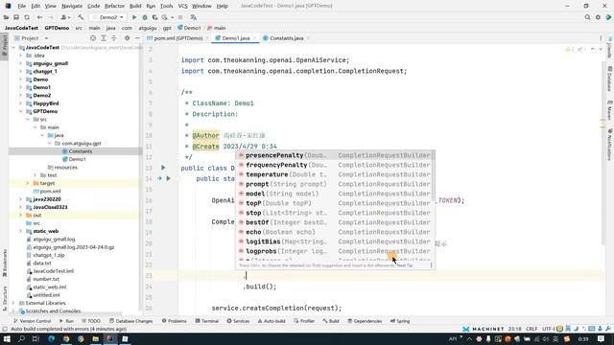The image size is (614, 345).
Task: Open completion popup three-dot options
Action: pyautogui.click(x=431, y=265)
